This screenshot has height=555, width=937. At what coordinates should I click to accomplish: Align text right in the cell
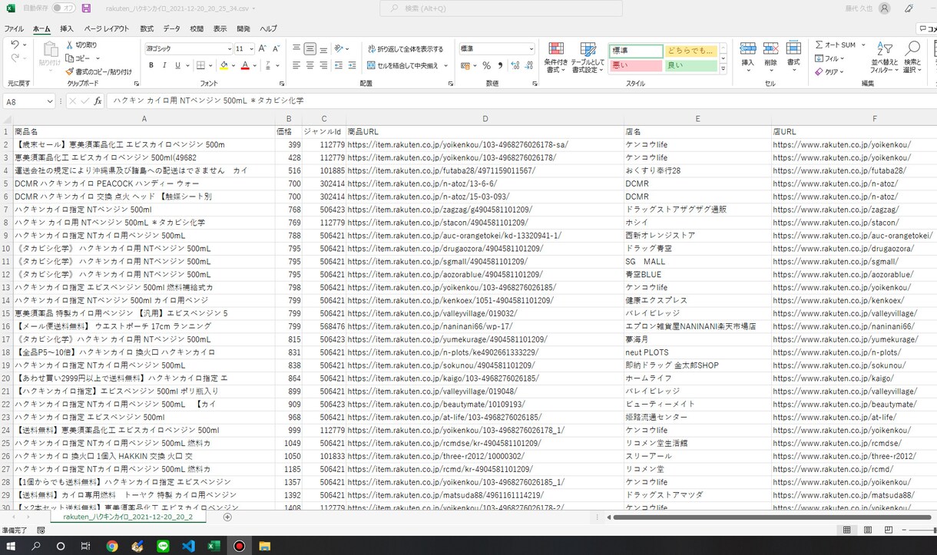pyautogui.click(x=323, y=66)
